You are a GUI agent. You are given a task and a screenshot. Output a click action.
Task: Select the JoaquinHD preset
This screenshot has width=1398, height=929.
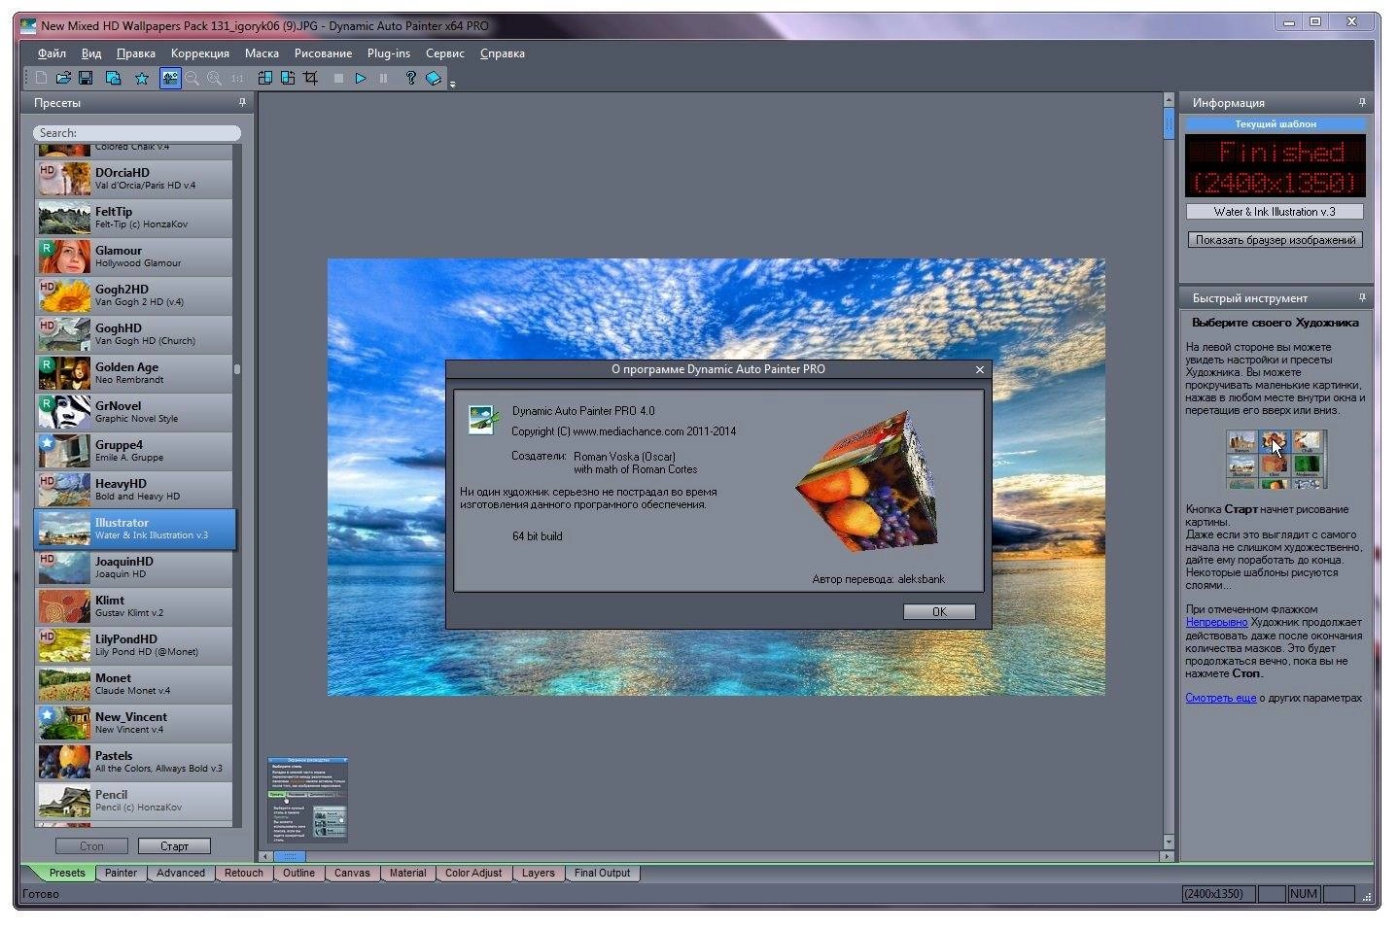(134, 568)
